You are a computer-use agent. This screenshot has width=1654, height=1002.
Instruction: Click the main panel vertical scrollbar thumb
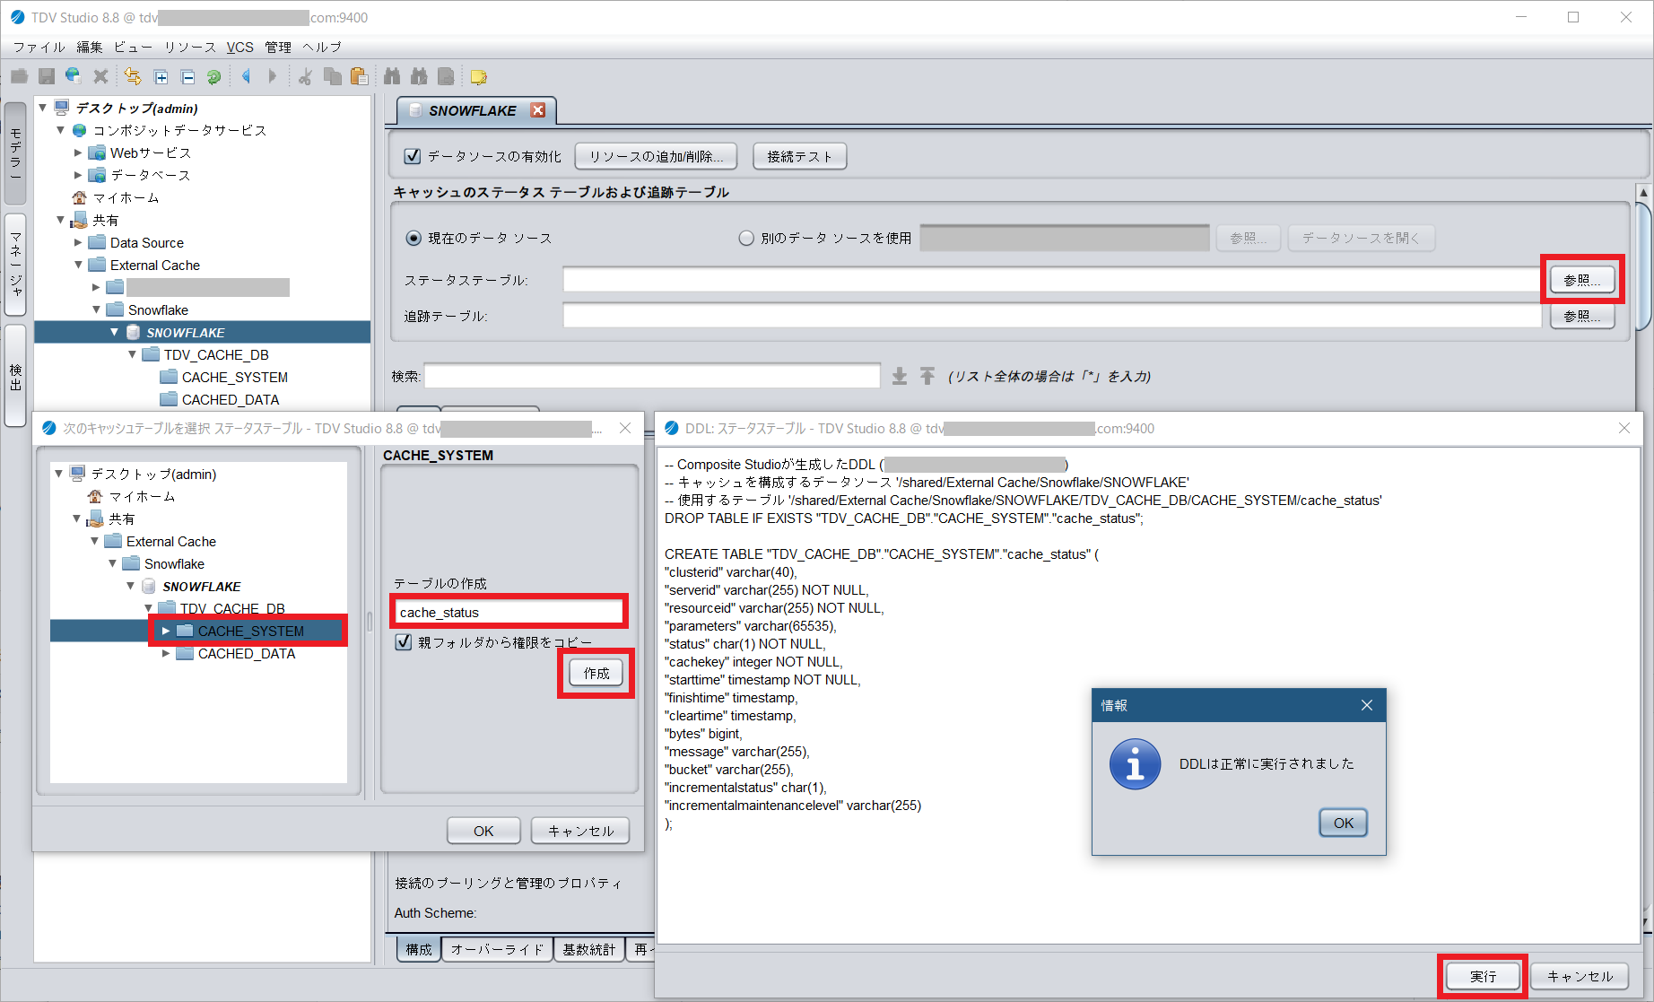pos(1644,266)
